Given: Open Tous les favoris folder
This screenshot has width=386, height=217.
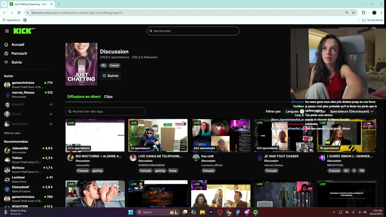Looking at the screenshot, I should (x=373, y=20).
